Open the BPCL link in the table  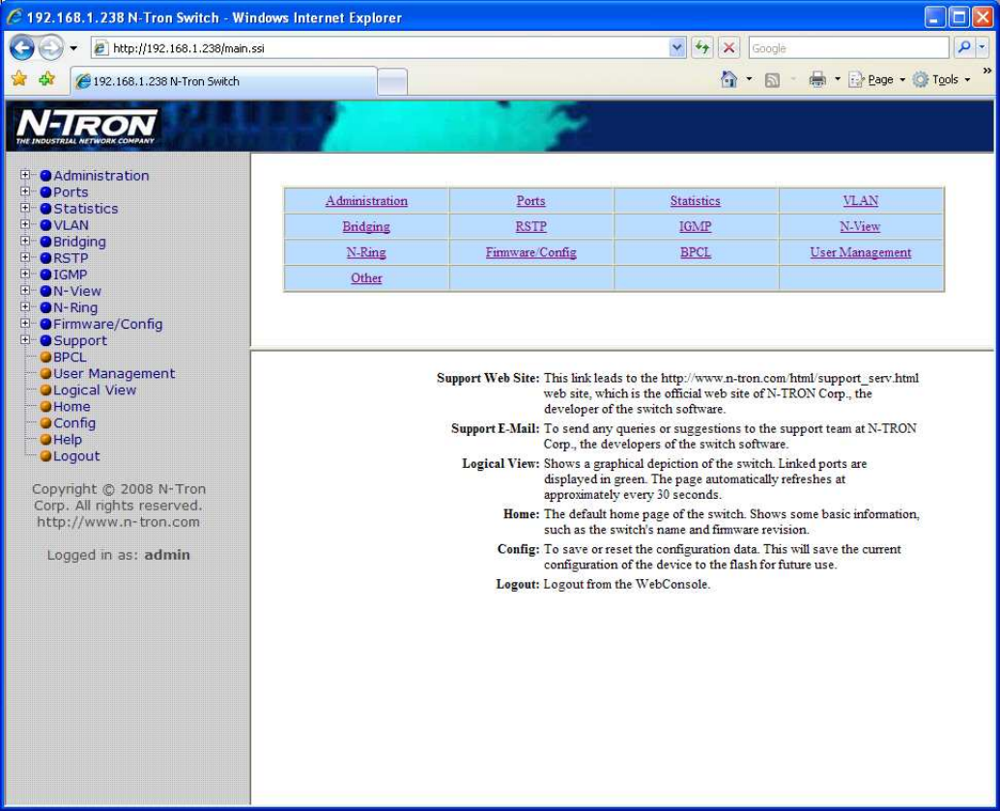[x=695, y=252]
